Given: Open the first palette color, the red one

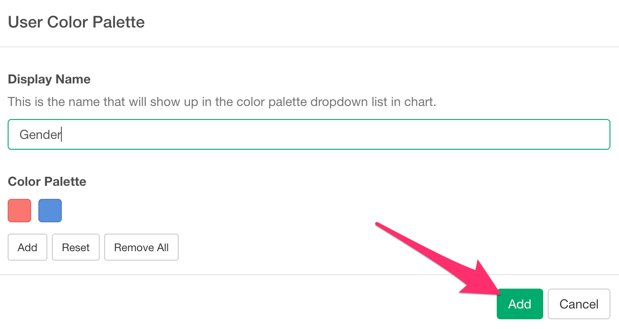Looking at the screenshot, I should (x=19, y=211).
